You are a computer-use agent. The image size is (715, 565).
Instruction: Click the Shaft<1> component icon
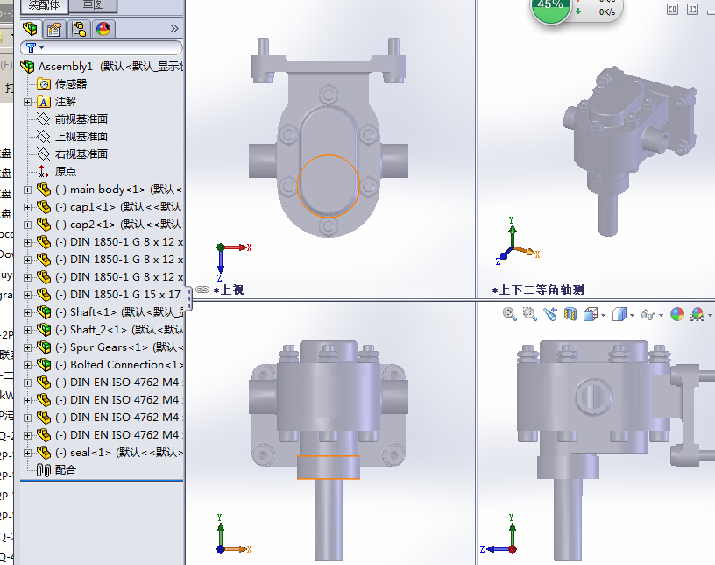click(44, 312)
